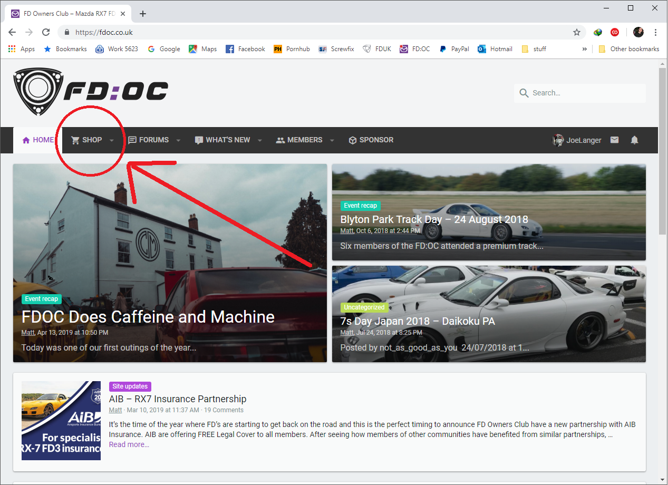Open the alerts bell icon

(635, 140)
